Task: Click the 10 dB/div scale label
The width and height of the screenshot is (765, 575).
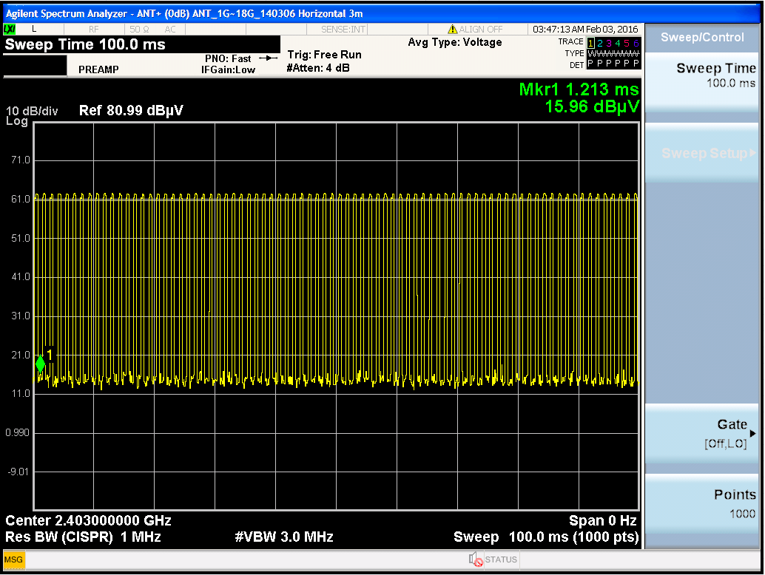Action: [x=32, y=111]
